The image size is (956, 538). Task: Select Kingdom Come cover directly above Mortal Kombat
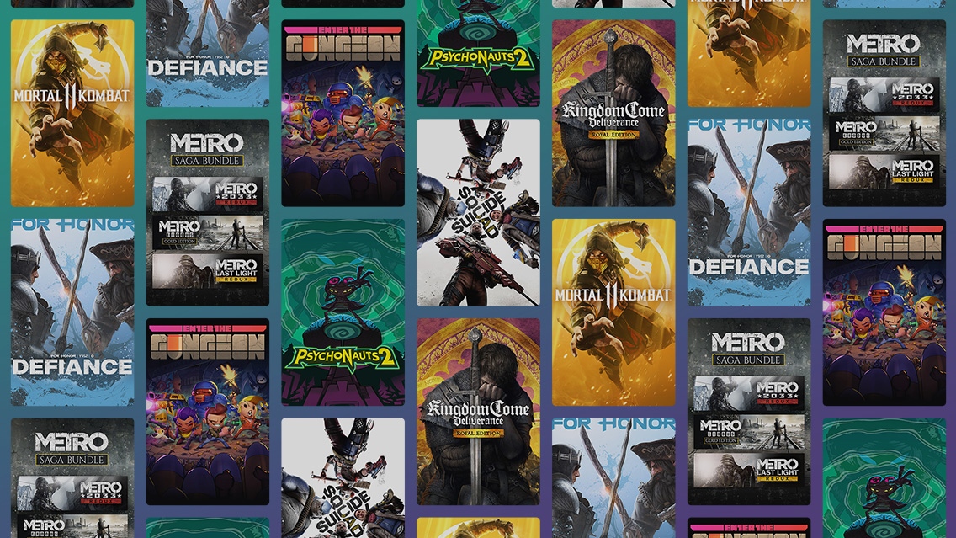pos(613,113)
